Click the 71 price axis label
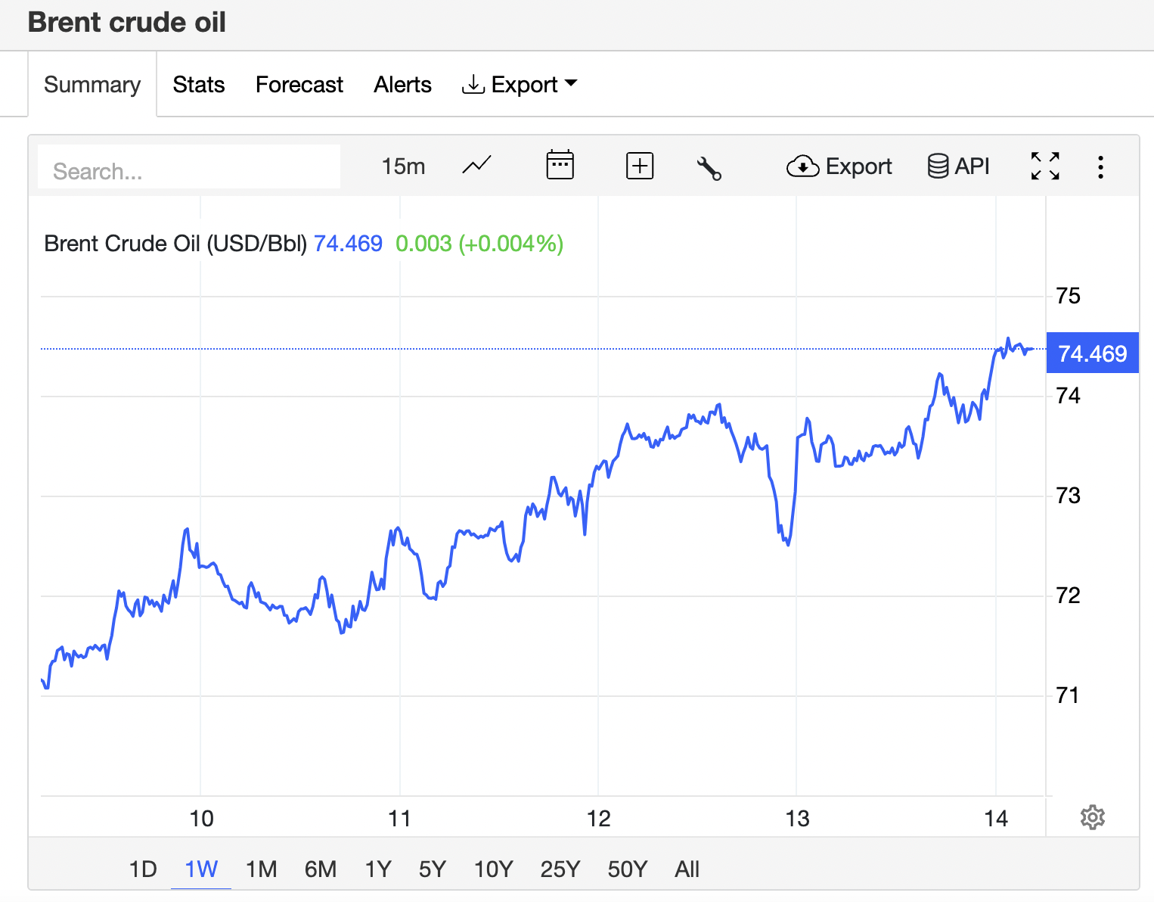 1067,695
